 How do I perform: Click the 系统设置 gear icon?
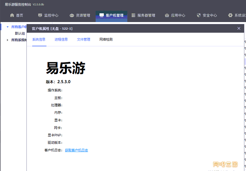[230, 15]
